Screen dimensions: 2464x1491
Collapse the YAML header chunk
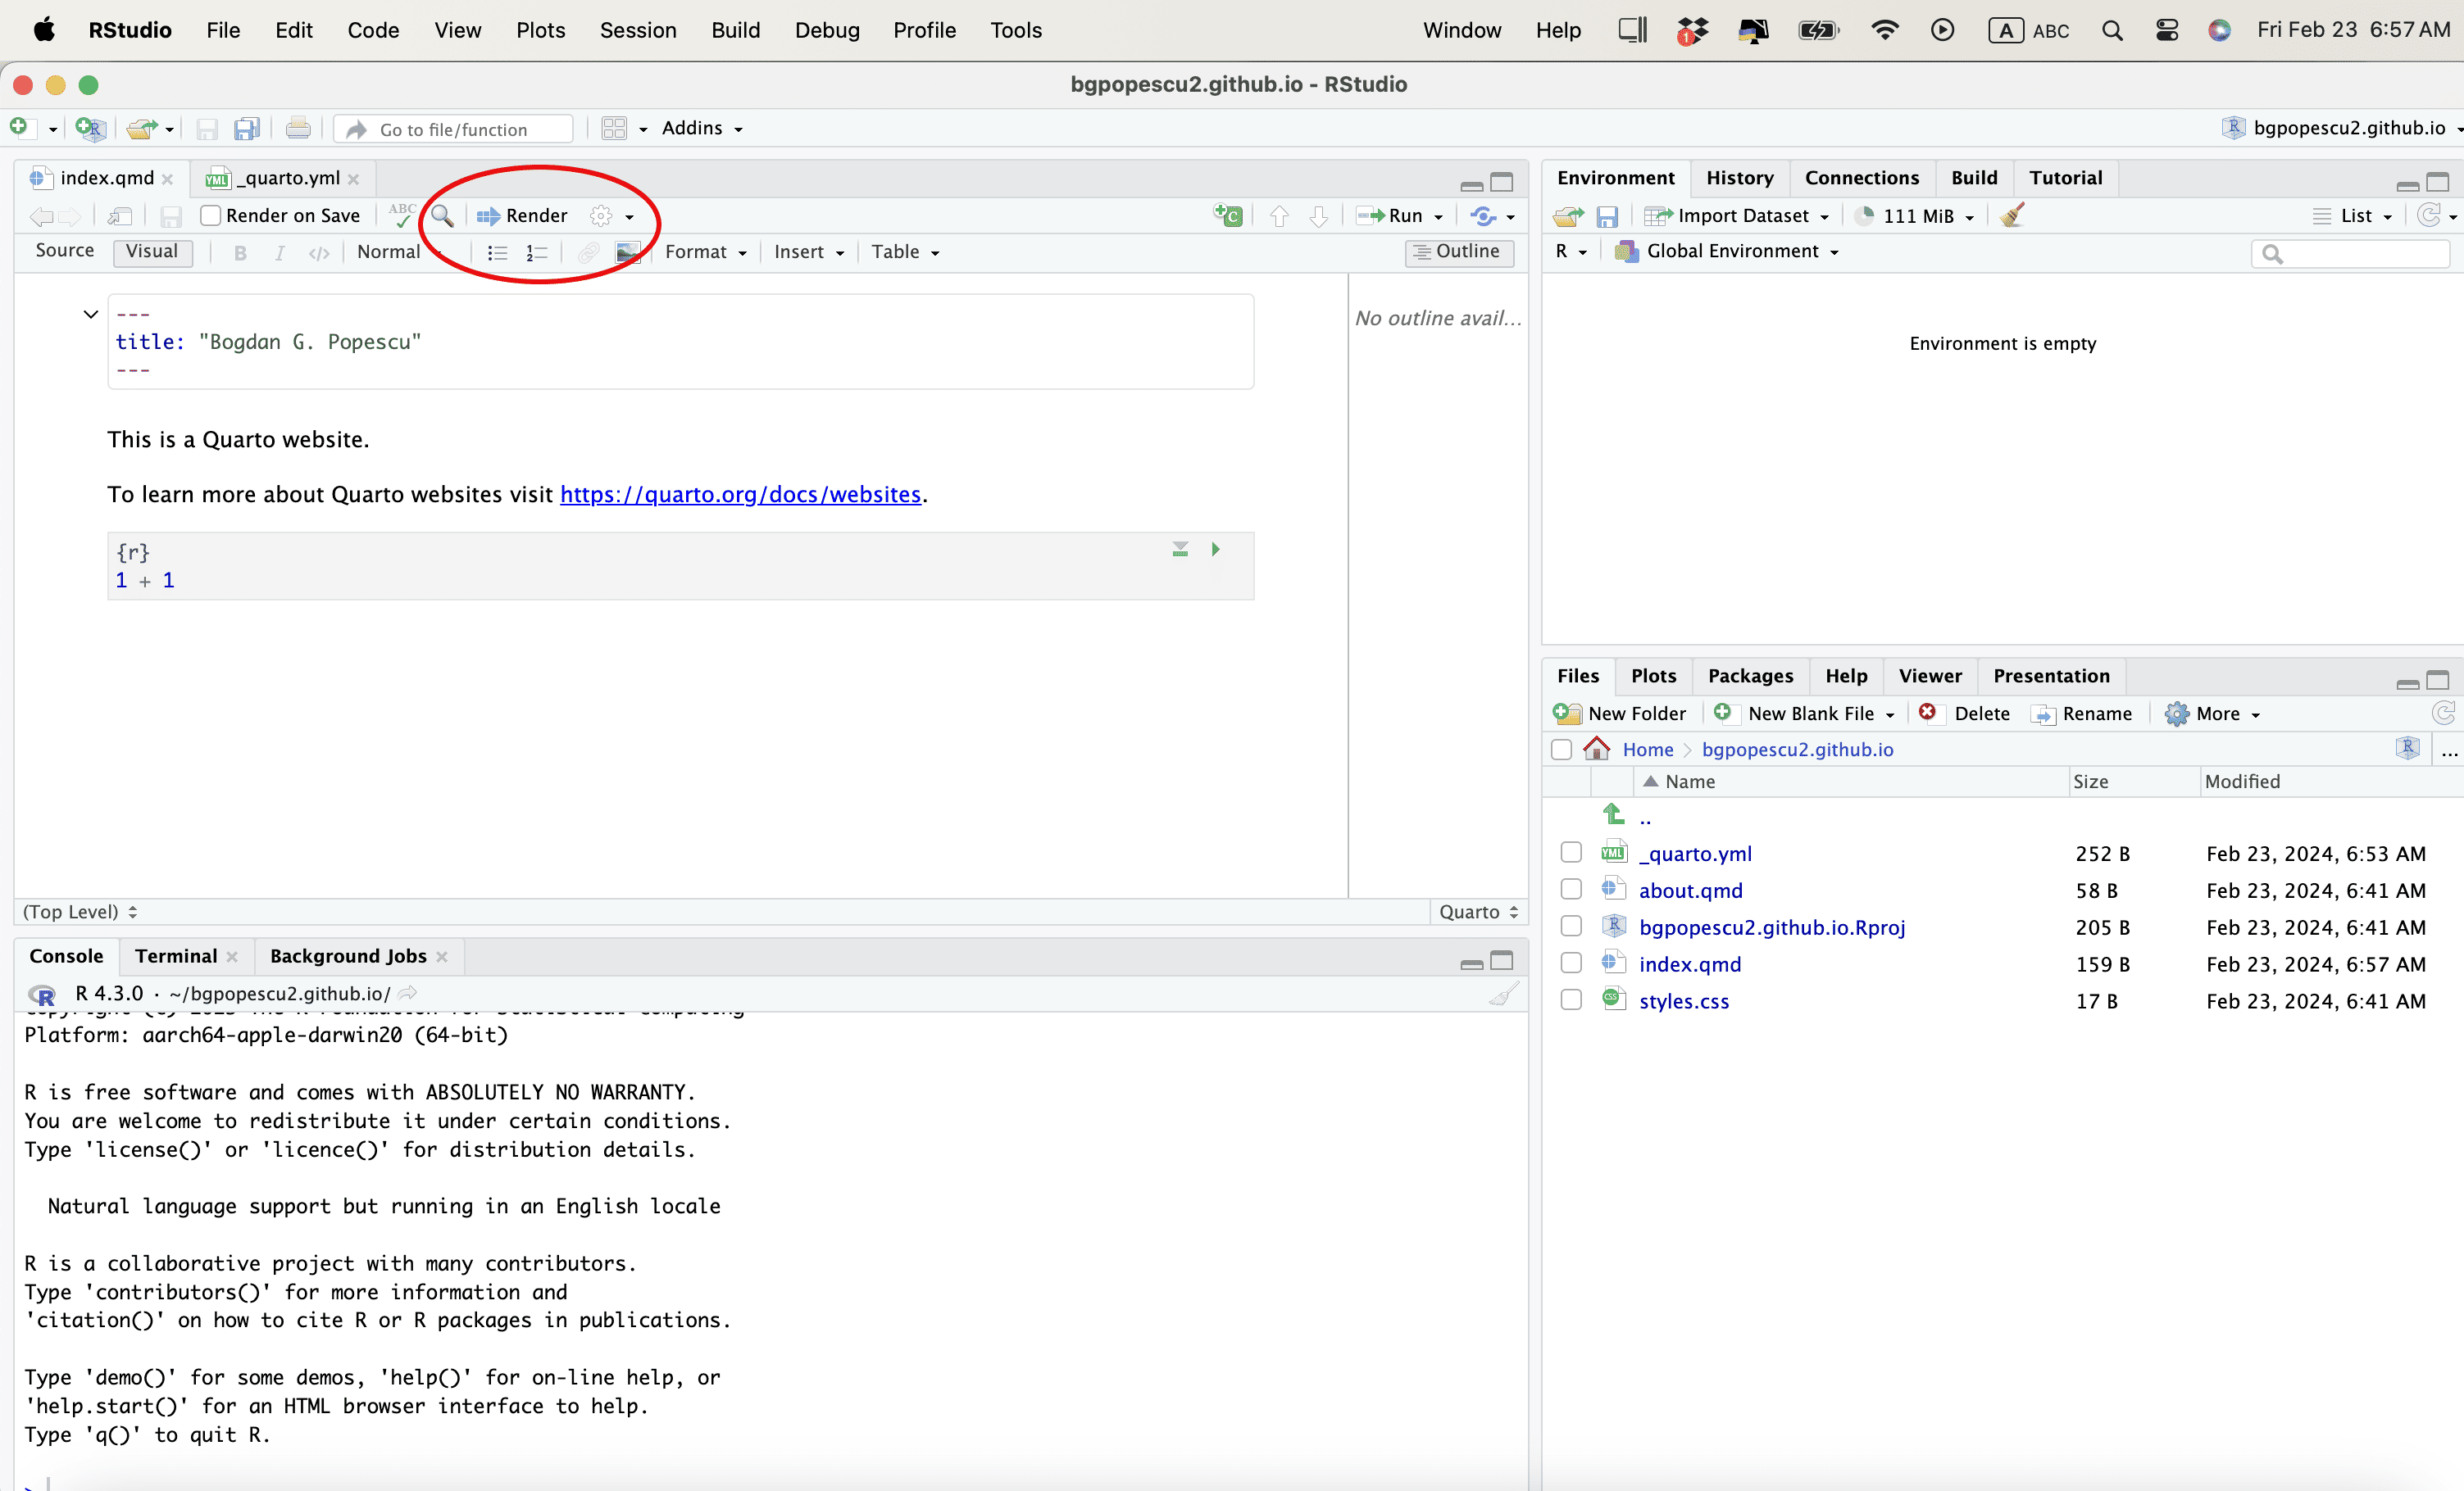[x=90, y=315]
